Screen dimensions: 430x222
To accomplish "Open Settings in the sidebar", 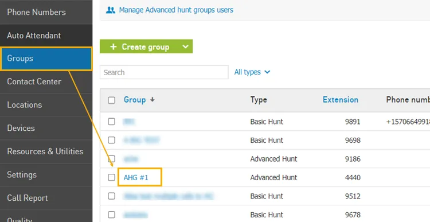I will click(x=46, y=175).
